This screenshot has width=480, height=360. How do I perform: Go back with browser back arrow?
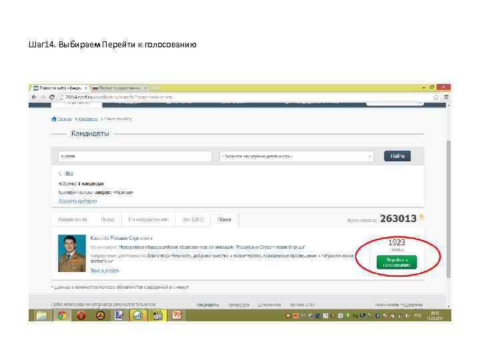tap(34, 97)
